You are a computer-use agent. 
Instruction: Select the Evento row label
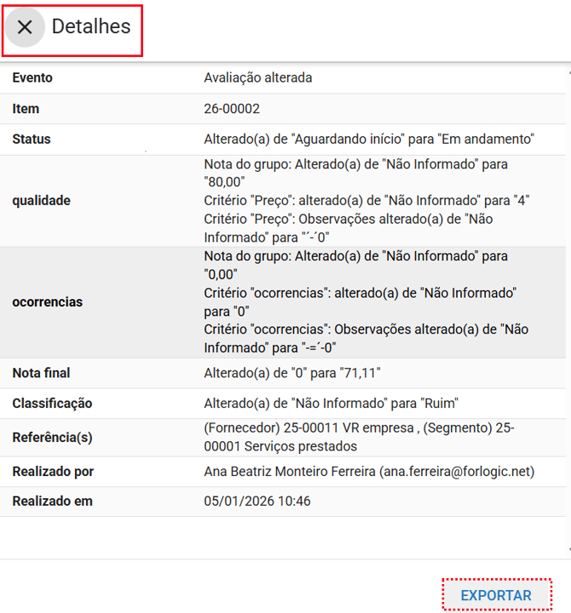[32, 77]
